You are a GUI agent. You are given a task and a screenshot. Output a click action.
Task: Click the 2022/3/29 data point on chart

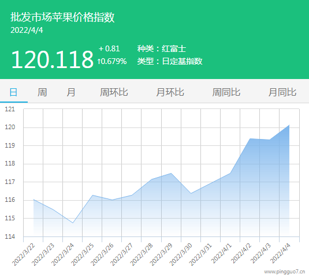[x=171, y=174]
